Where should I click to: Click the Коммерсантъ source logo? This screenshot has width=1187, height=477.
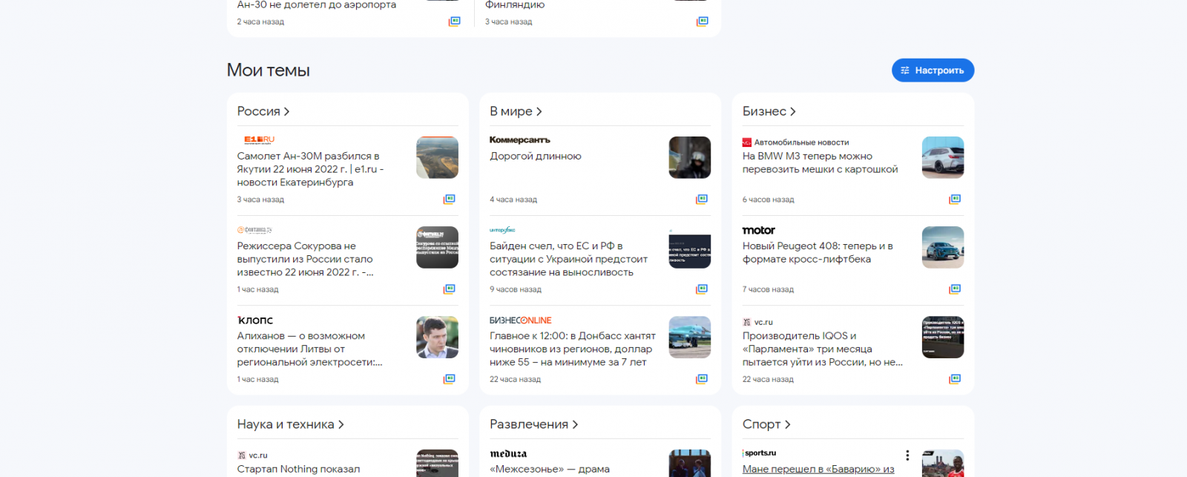(x=519, y=139)
